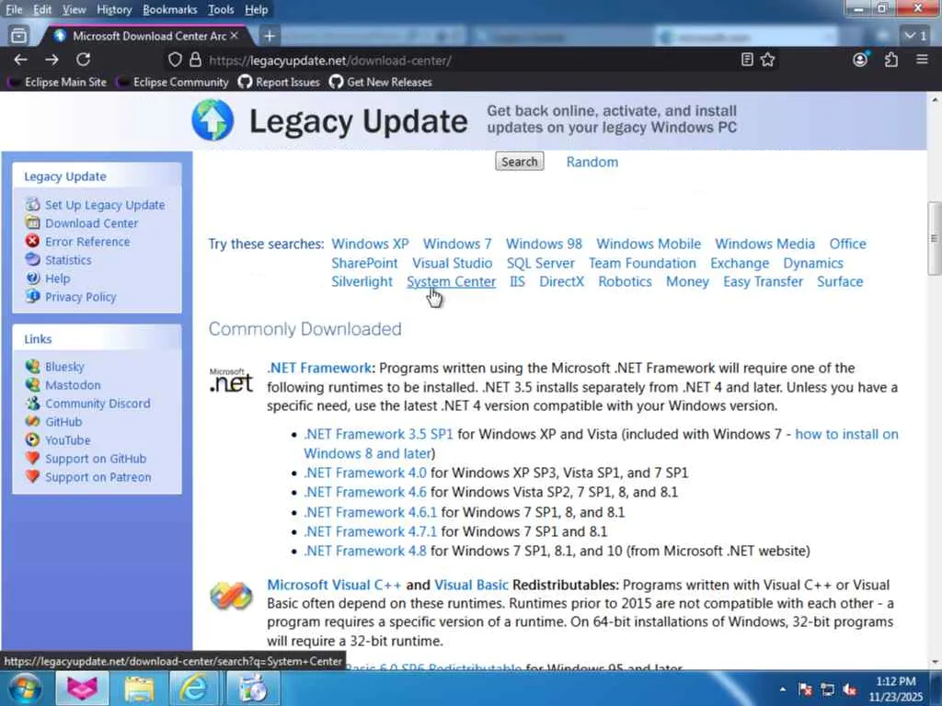Open the taskbar clock showing 1:12 PM
This screenshot has height=706, width=942.
(895, 689)
